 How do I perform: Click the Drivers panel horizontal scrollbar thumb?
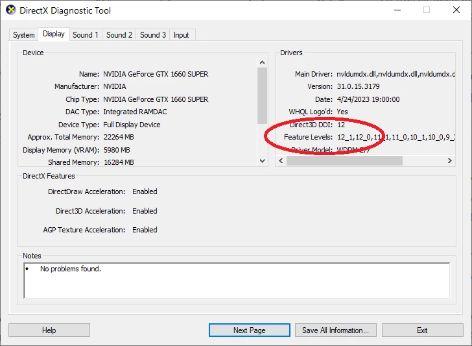click(344, 160)
